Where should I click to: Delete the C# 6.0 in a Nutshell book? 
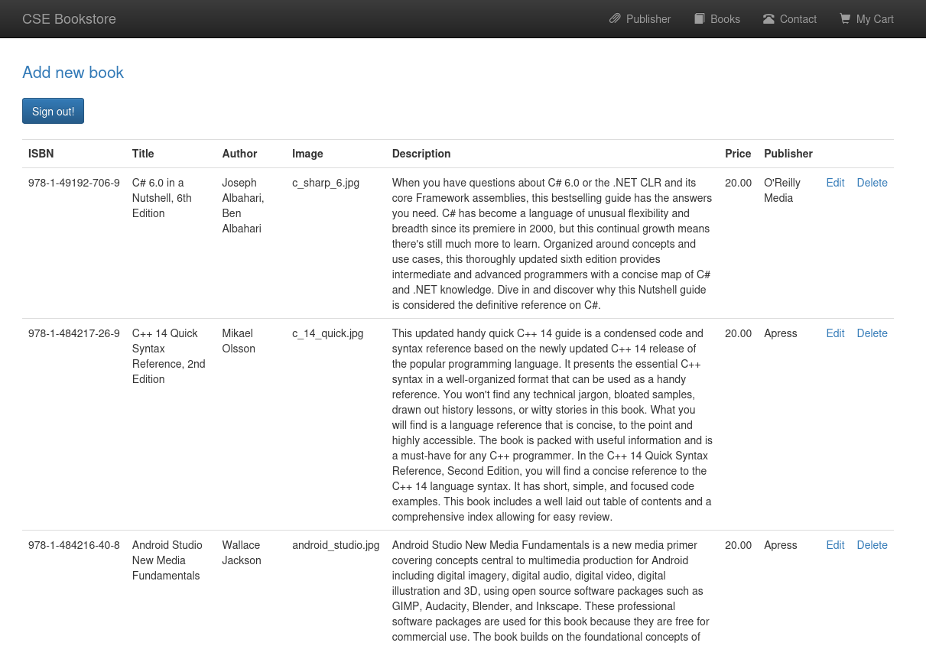coord(872,183)
